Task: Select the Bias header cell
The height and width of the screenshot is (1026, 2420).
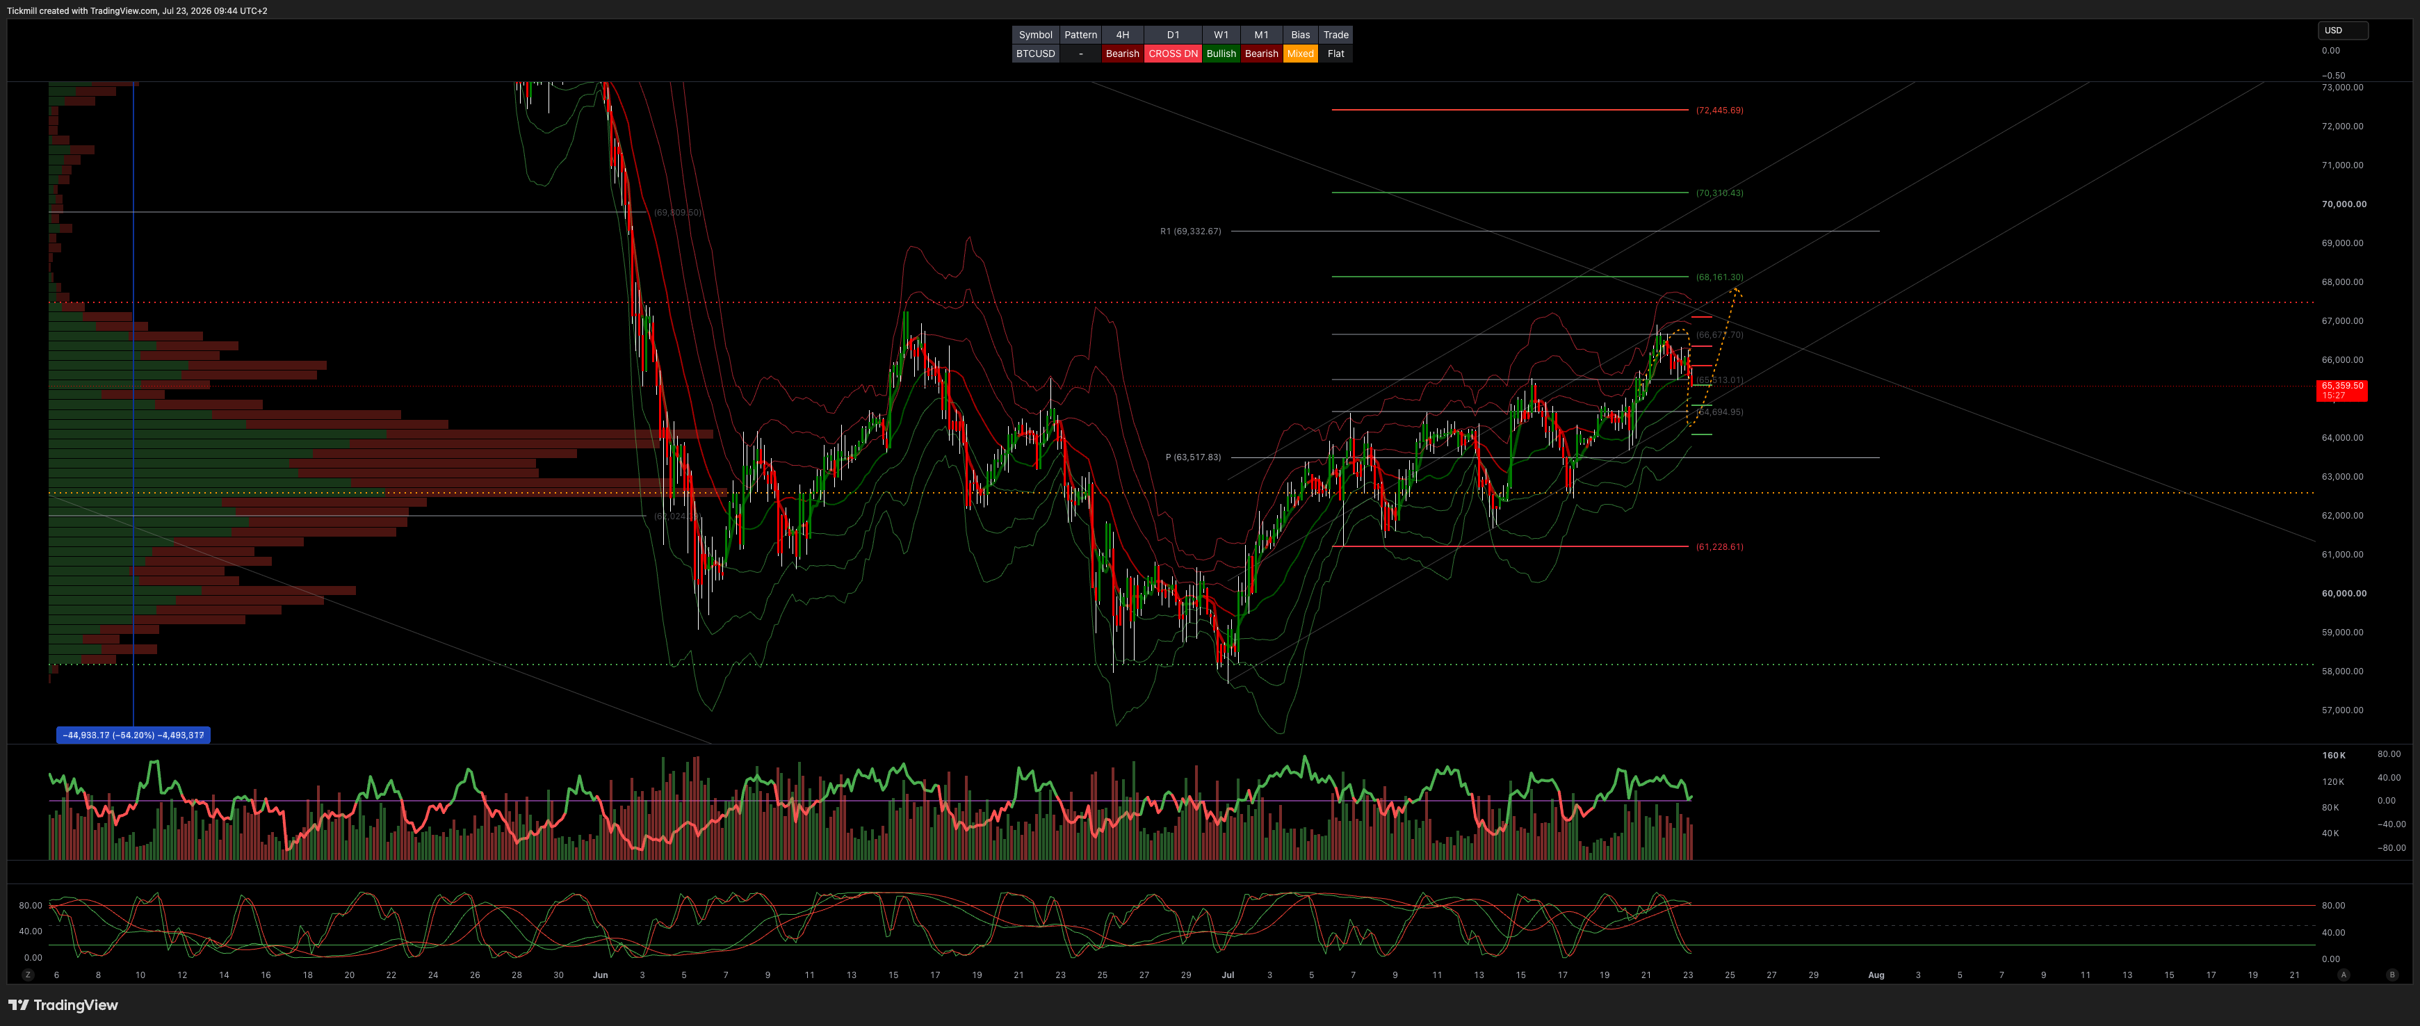Action: 1300,35
